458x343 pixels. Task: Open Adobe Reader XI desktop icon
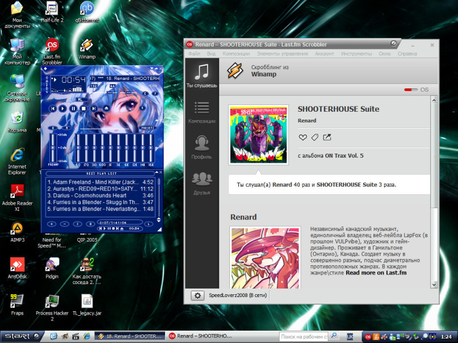point(17,197)
